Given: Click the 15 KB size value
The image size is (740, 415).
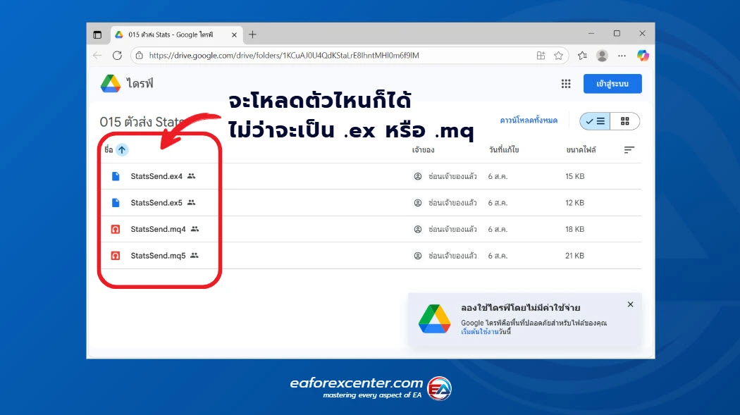Looking at the screenshot, I should coord(575,176).
